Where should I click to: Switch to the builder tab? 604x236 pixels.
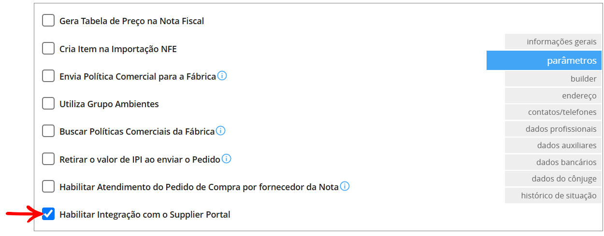553,79
